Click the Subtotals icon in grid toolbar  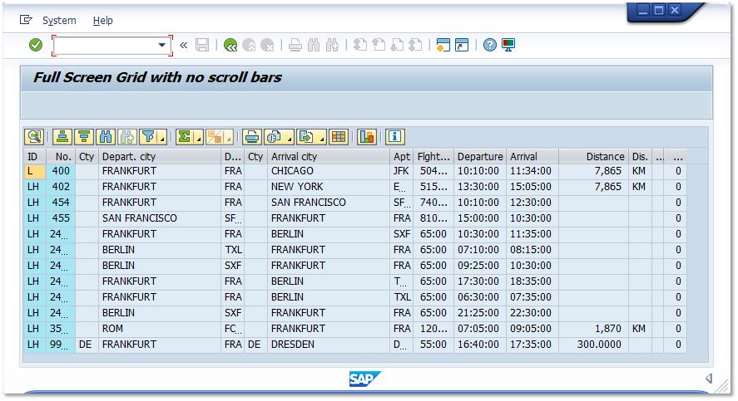pos(215,137)
